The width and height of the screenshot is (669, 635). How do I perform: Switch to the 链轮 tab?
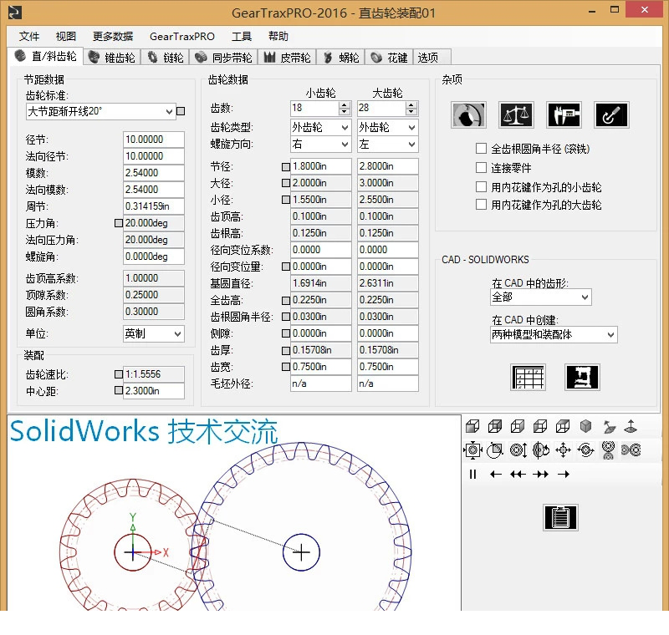click(166, 58)
